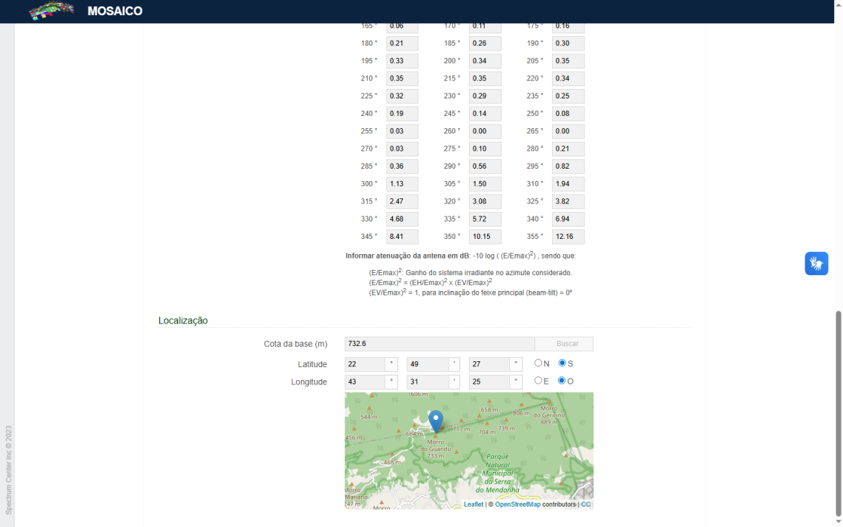Viewport: 843px width, 527px height.
Task: Click the page vertical scrollbar thumb
Action: (x=838, y=413)
